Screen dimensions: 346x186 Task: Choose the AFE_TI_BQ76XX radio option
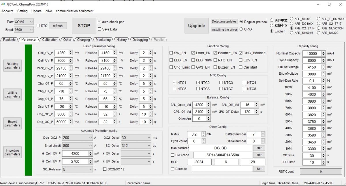(x=319, y=19)
